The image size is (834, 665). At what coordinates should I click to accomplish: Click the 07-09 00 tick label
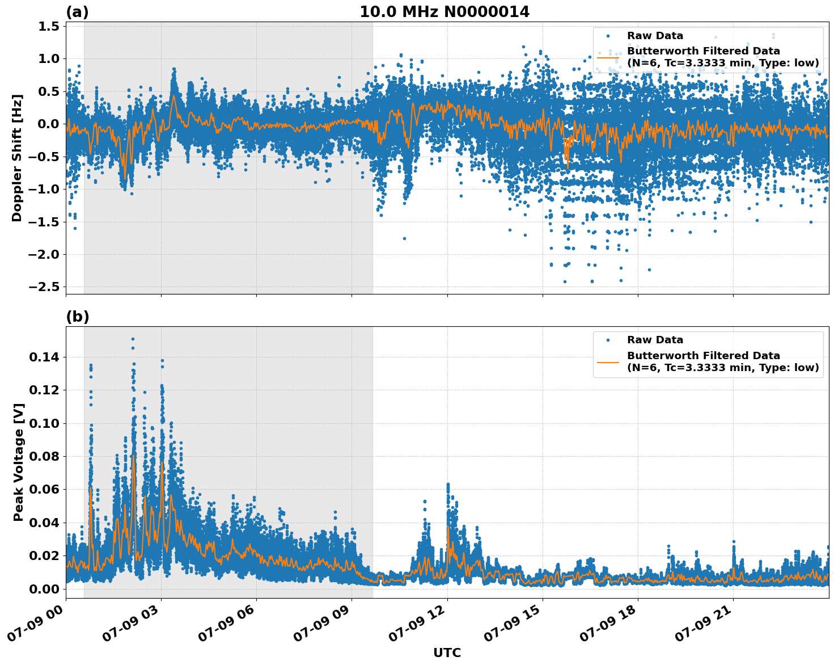[35, 624]
